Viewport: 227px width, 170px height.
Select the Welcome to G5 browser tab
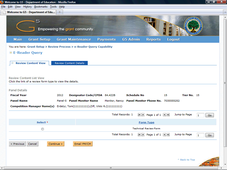pos(28,12)
